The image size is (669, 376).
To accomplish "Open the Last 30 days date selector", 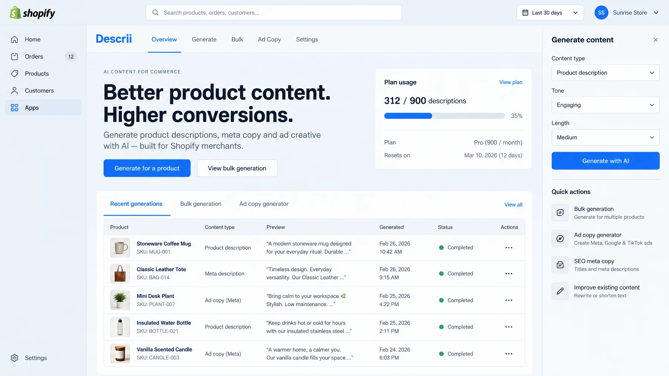I will coord(550,13).
